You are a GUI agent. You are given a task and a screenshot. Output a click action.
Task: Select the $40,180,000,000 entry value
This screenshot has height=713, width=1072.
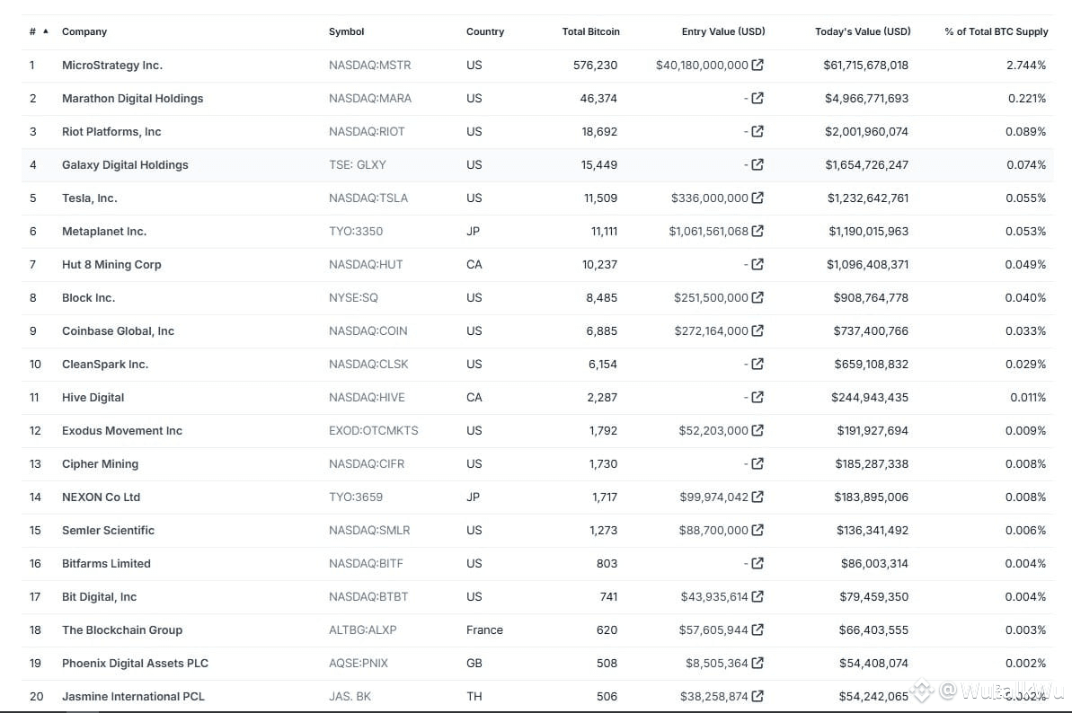(x=702, y=65)
